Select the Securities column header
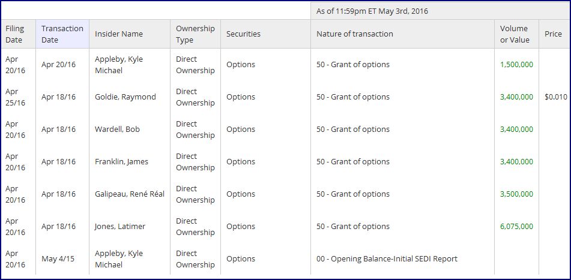Viewport: 571px width, 280px height. click(243, 34)
